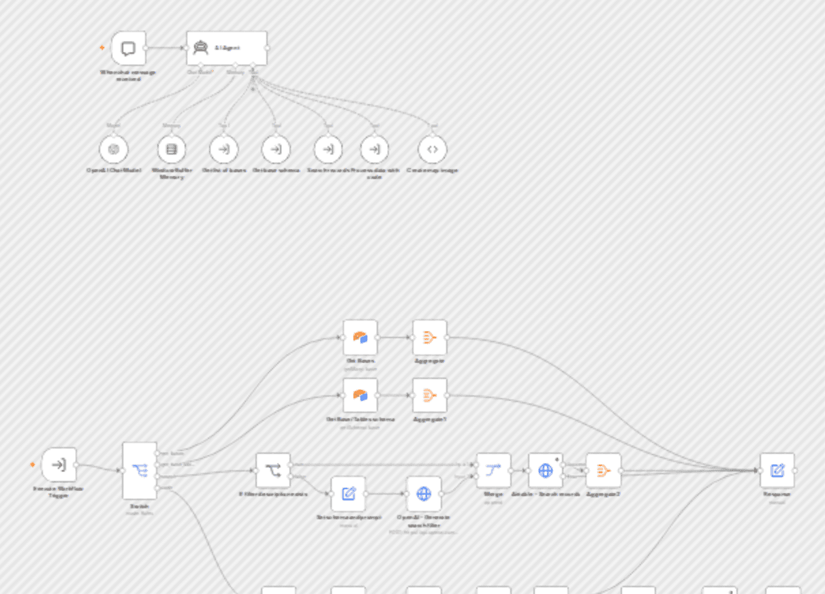Open the Switch node
This screenshot has width=825, height=594.
click(x=140, y=471)
